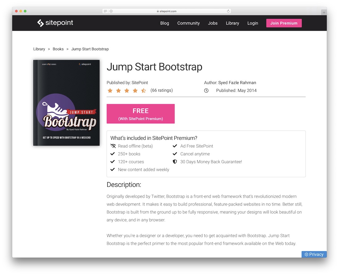Click the gear icon in Privacy button
The height and width of the screenshot is (275, 339).
point(306,254)
